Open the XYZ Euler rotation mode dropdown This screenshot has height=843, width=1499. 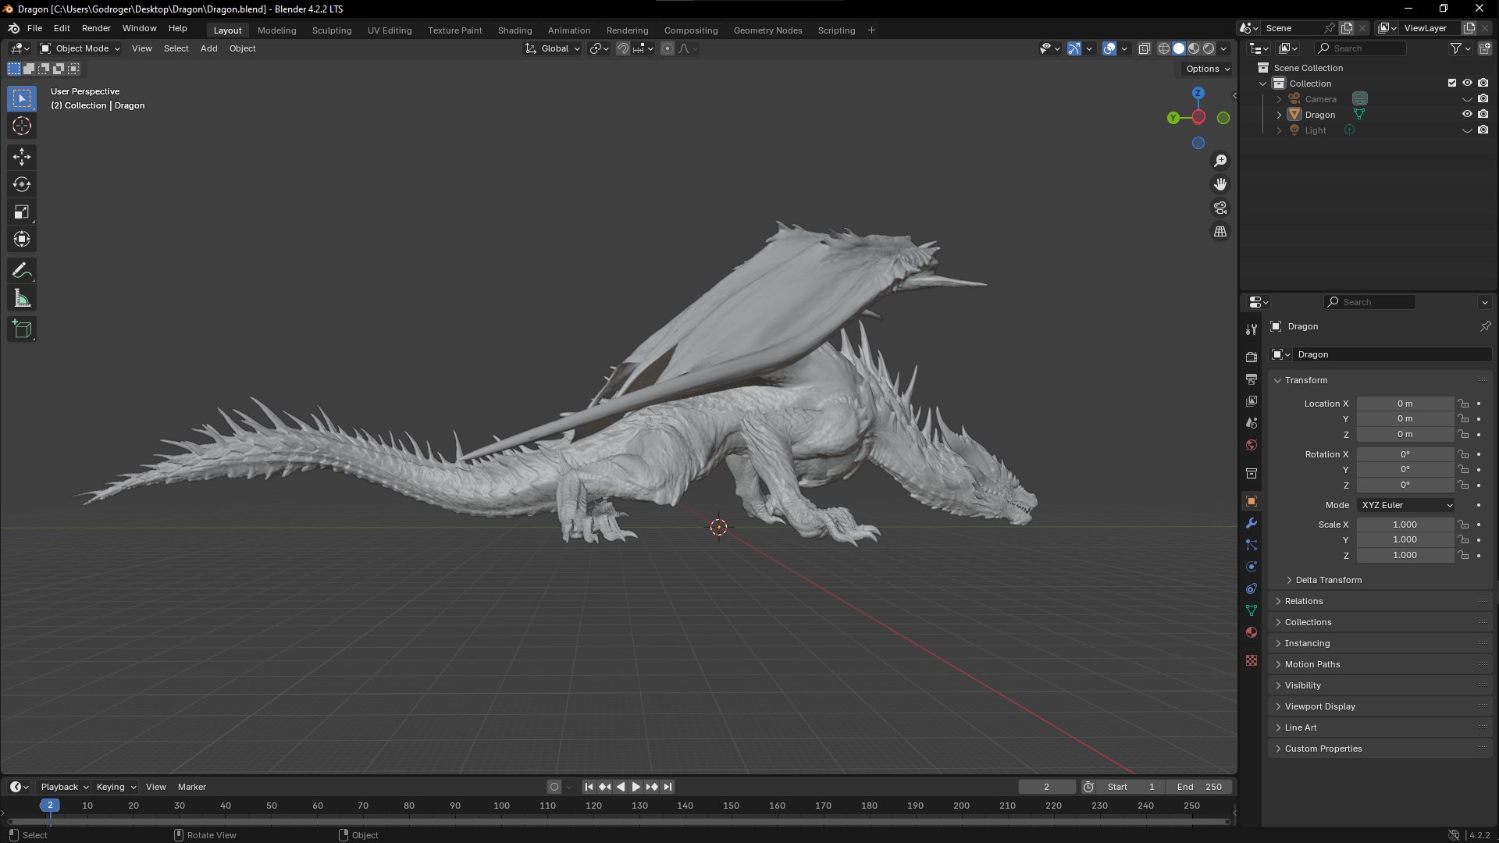tap(1405, 505)
